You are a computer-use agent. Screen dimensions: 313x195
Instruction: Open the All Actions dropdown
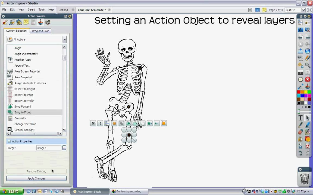coord(64,39)
